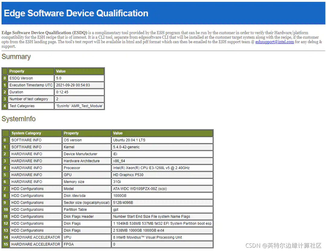
Task: Click the 'FPGA' property cell
Action: pos(86,245)
